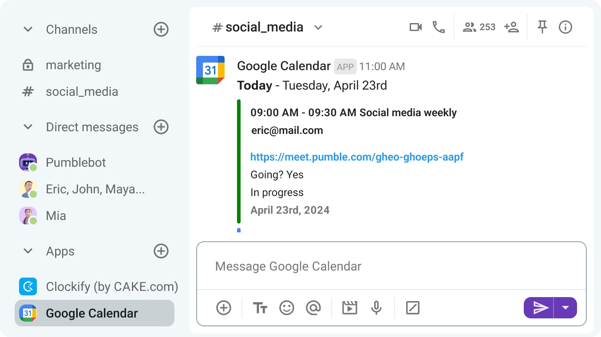This screenshot has height=337, width=601.
Task: Record a video clip message
Action: pyautogui.click(x=350, y=308)
